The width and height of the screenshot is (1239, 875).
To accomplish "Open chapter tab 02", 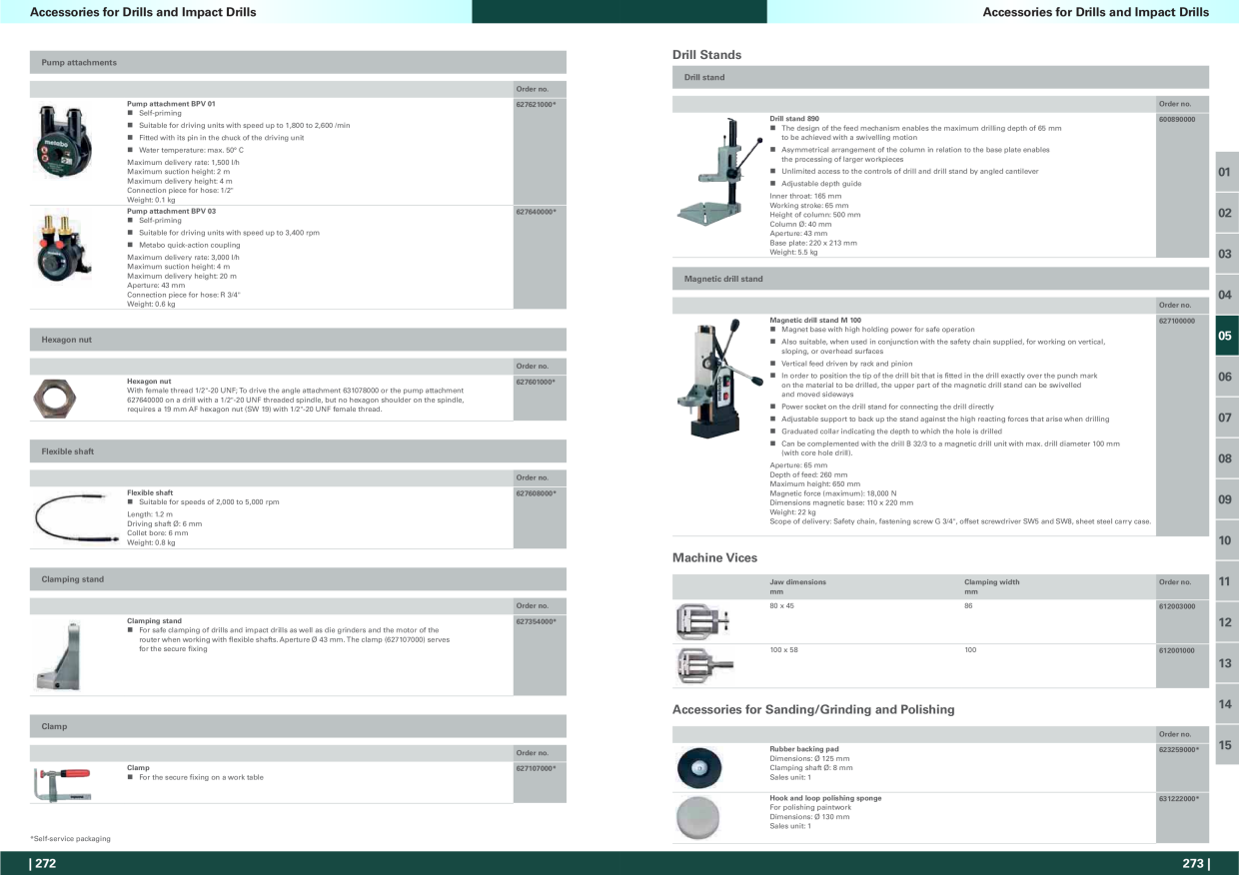I will click(x=1226, y=213).
